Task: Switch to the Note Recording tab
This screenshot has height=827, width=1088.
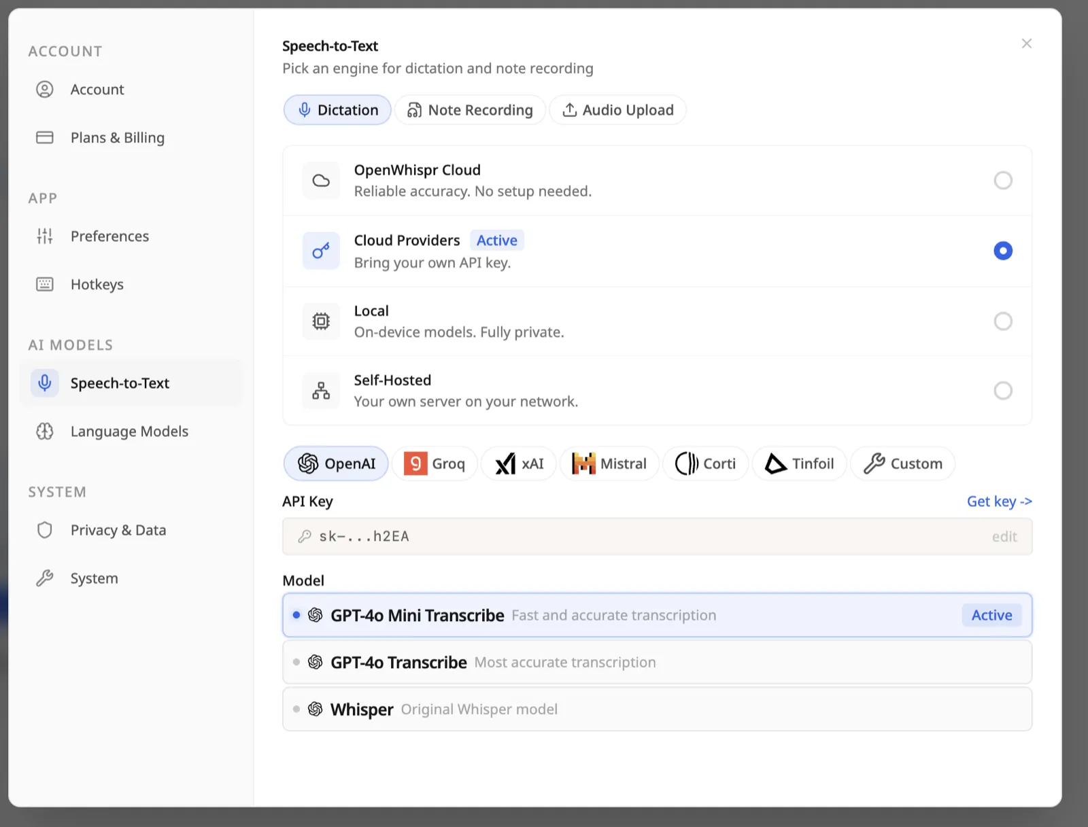Action: coord(470,110)
